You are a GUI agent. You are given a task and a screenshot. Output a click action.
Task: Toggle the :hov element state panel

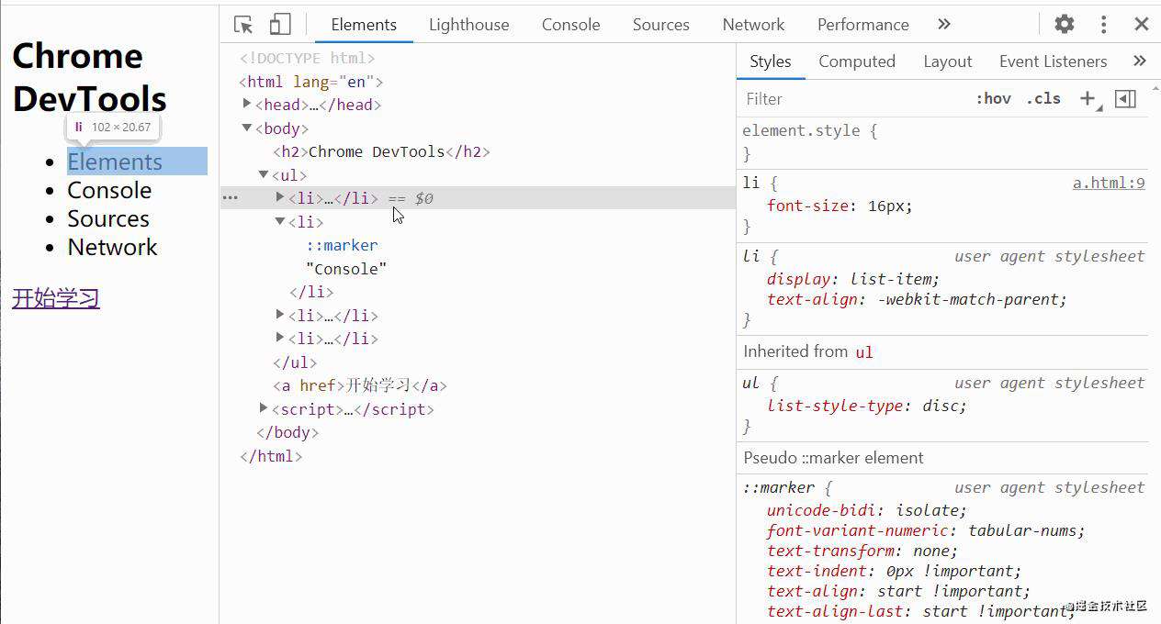(x=993, y=99)
